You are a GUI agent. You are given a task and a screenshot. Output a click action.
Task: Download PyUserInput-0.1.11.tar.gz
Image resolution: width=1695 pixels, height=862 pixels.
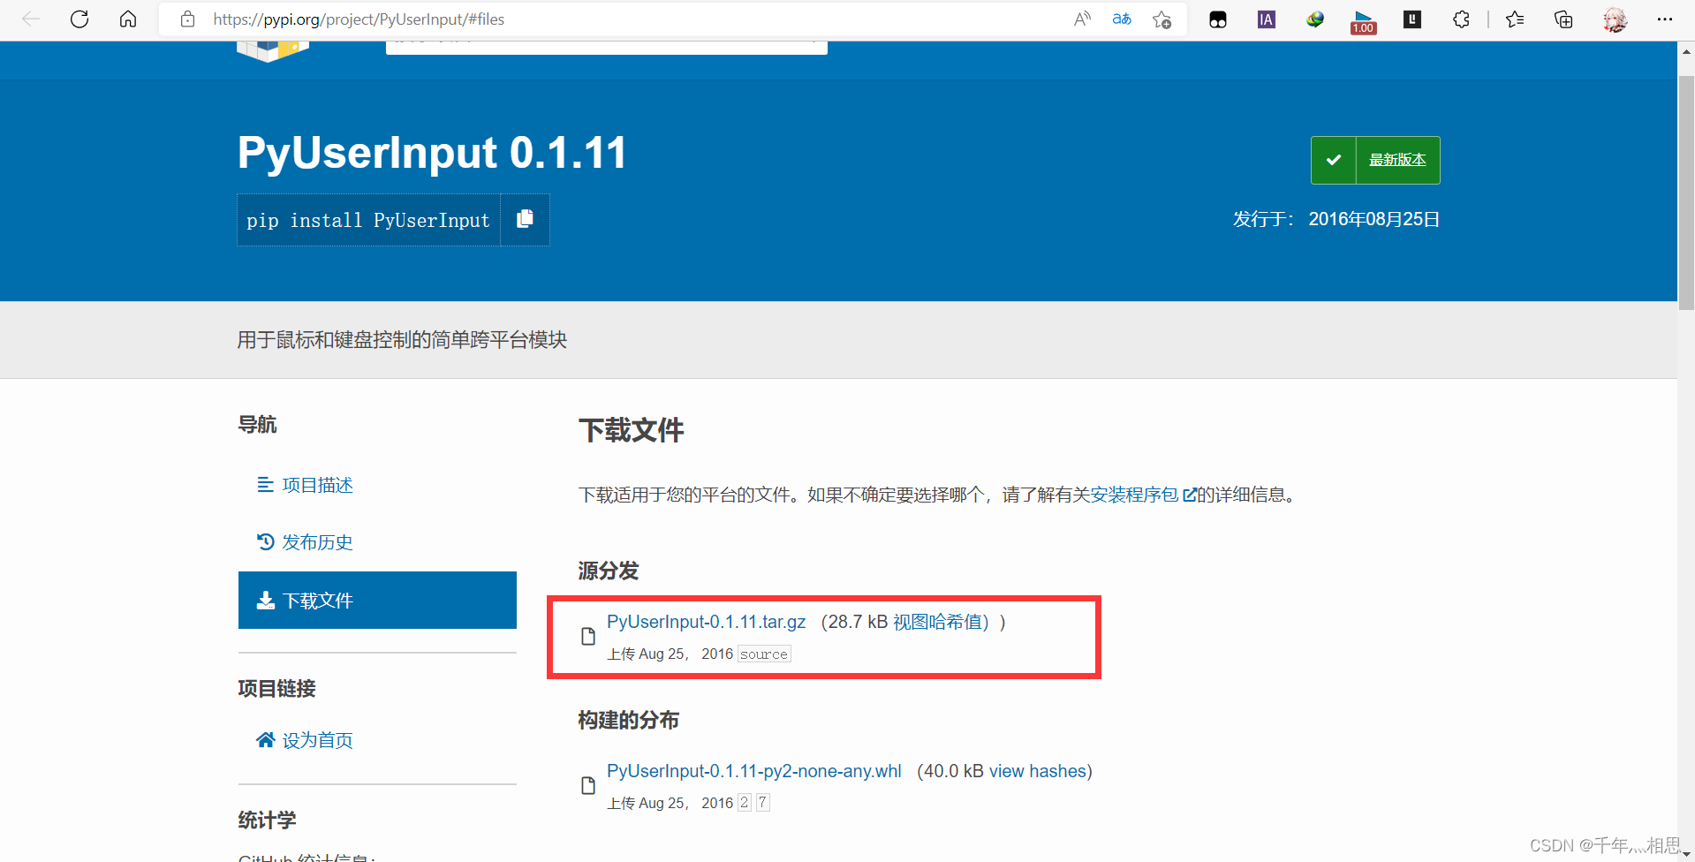pos(706,622)
